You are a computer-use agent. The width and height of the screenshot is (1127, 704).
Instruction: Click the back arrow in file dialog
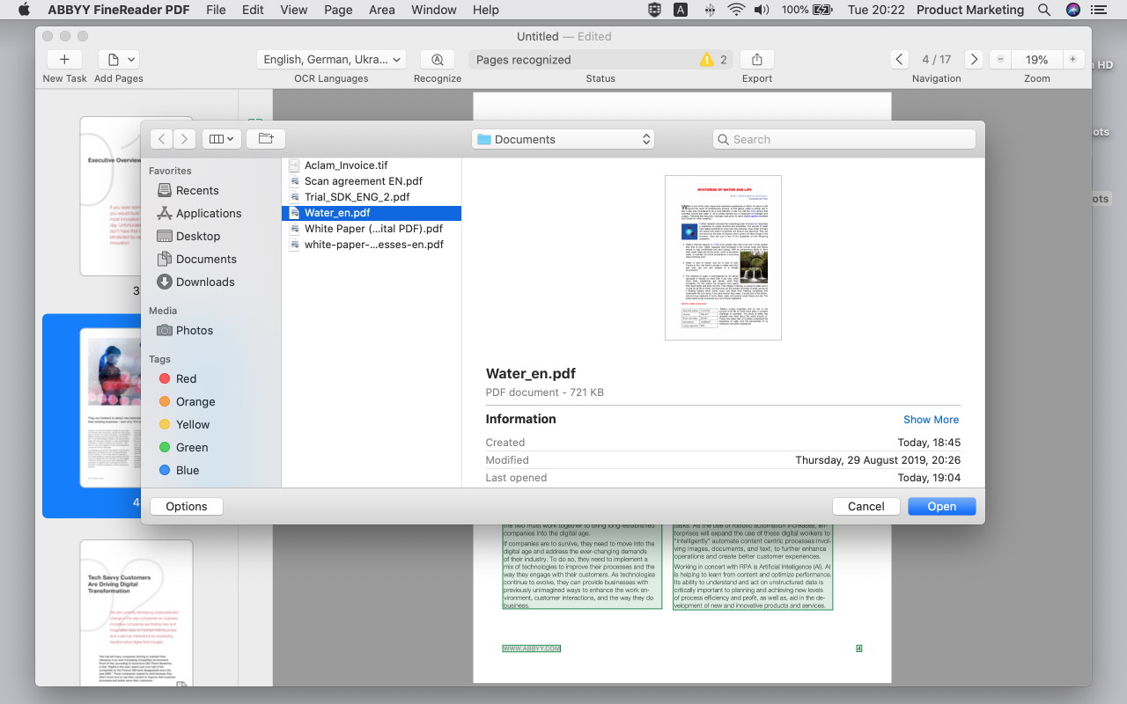click(162, 139)
